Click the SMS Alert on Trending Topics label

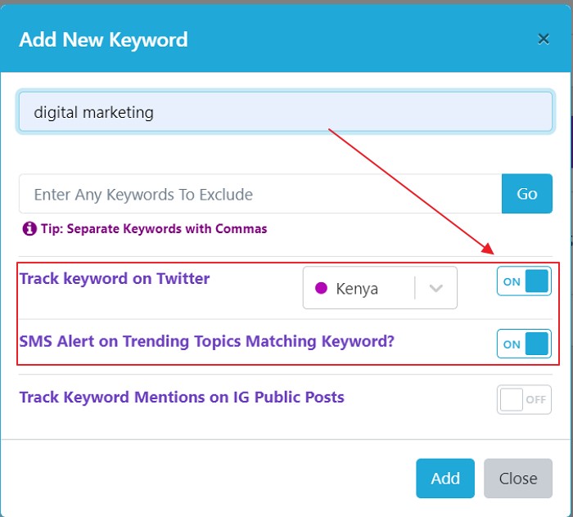207,341
